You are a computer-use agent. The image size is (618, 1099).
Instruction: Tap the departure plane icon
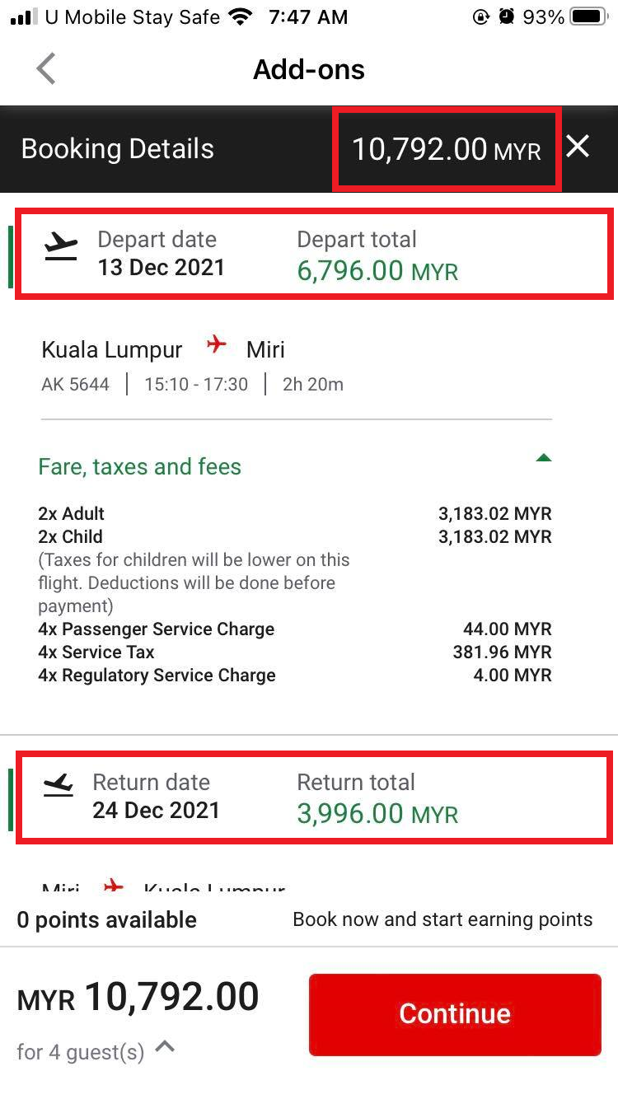tap(61, 247)
